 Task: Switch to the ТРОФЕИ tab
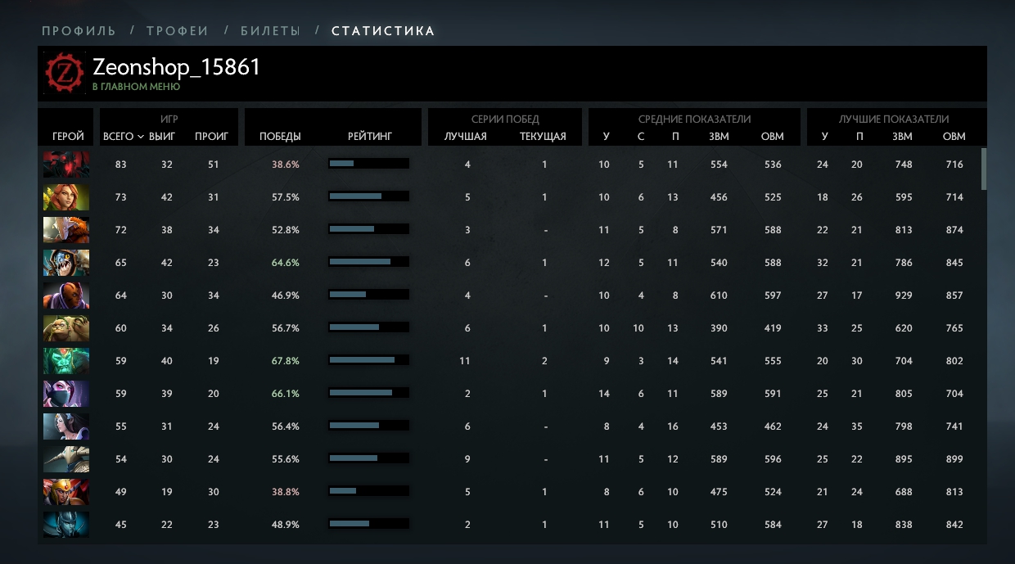point(178,31)
